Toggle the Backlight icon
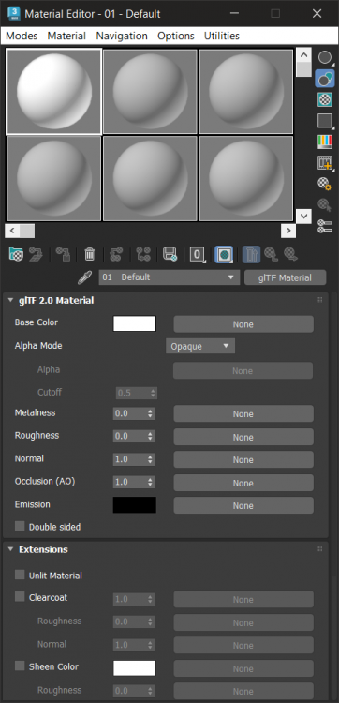The width and height of the screenshot is (339, 703). [x=325, y=79]
